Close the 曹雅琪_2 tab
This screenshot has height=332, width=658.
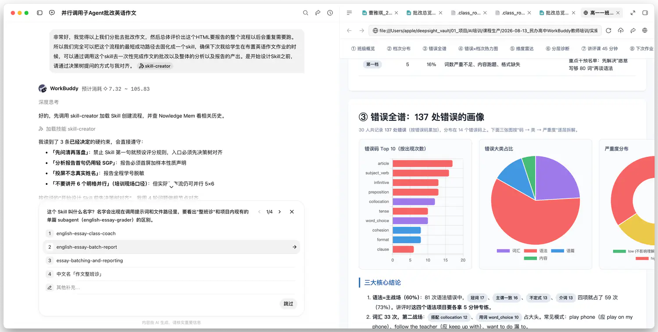point(397,13)
